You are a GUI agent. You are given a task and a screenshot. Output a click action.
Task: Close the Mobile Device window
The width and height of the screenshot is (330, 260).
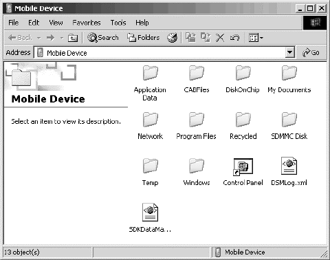(x=322, y=8)
